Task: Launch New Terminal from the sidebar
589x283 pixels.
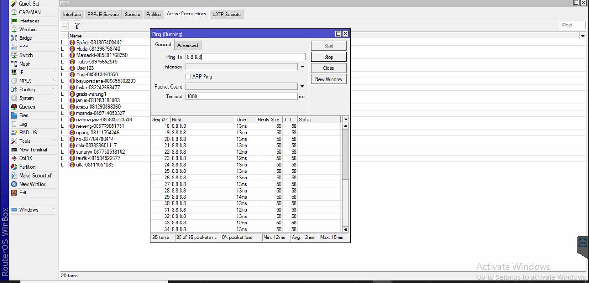Action: (29, 150)
